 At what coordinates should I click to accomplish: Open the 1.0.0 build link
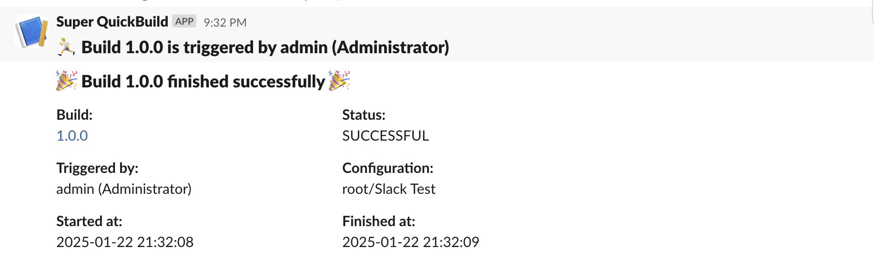point(72,136)
